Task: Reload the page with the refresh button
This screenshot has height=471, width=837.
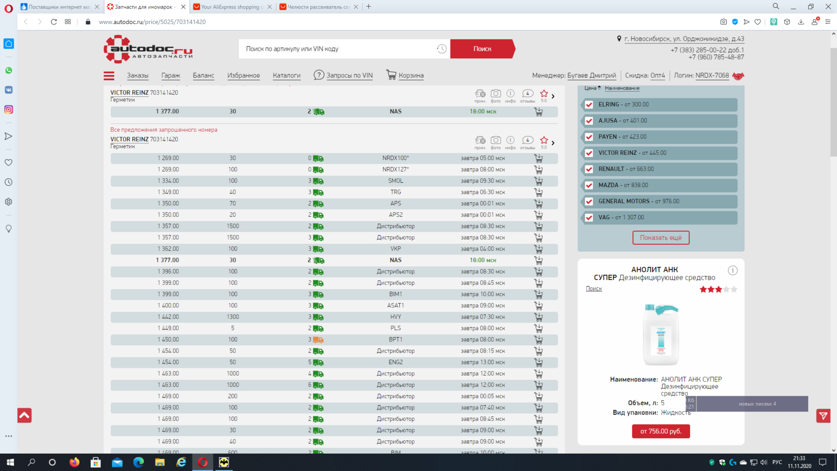Action: [53, 22]
